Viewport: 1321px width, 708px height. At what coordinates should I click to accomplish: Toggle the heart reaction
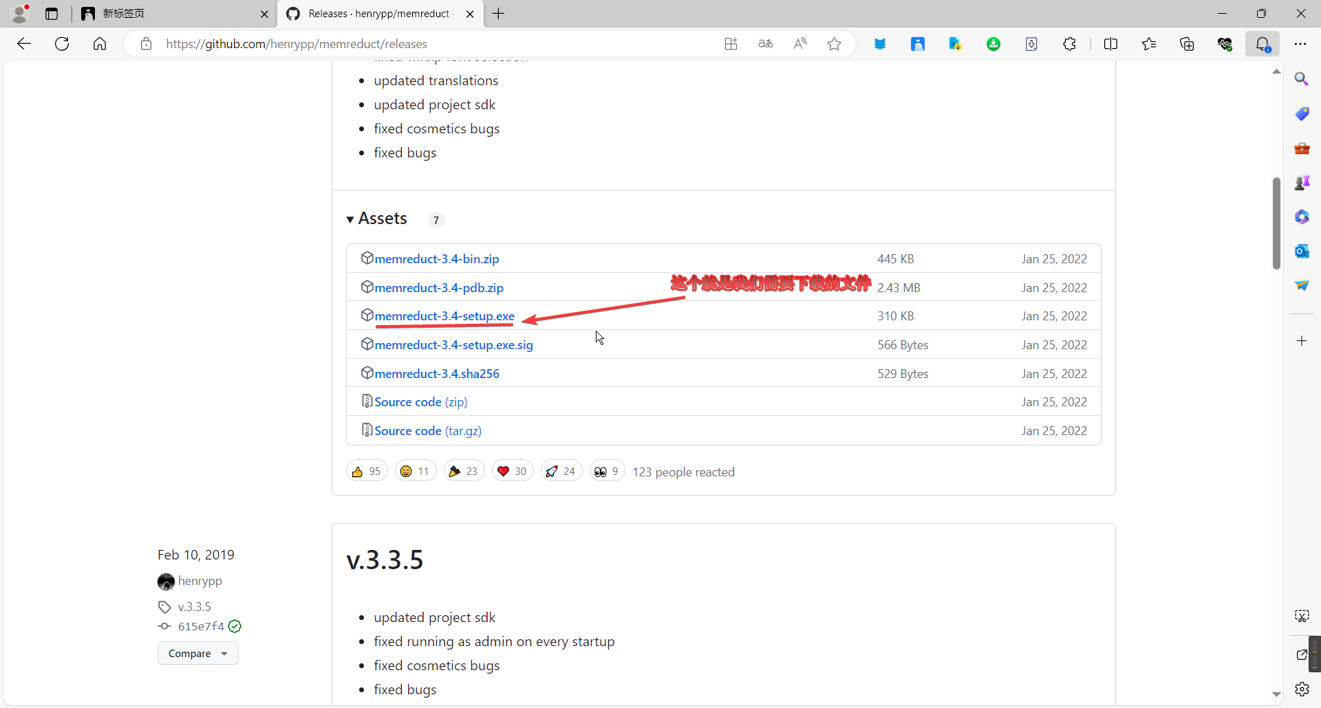[x=512, y=471]
